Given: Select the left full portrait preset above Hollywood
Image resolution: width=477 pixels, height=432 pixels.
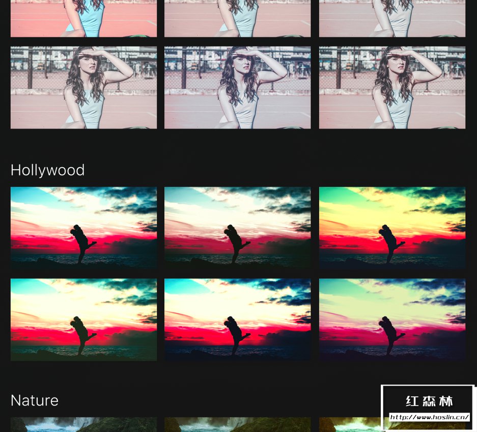Looking at the screenshot, I should coord(83,88).
